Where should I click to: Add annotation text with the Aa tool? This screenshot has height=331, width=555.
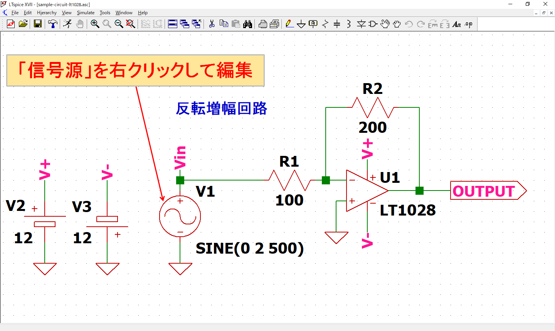click(457, 24)
